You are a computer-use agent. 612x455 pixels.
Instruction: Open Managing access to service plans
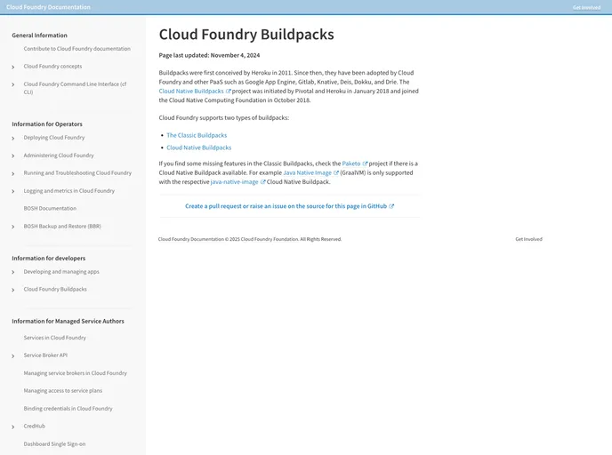63,391
